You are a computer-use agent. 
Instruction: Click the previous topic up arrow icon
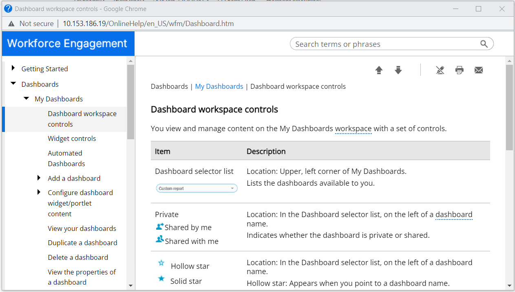pyautogui.click(x=379, y=70)
